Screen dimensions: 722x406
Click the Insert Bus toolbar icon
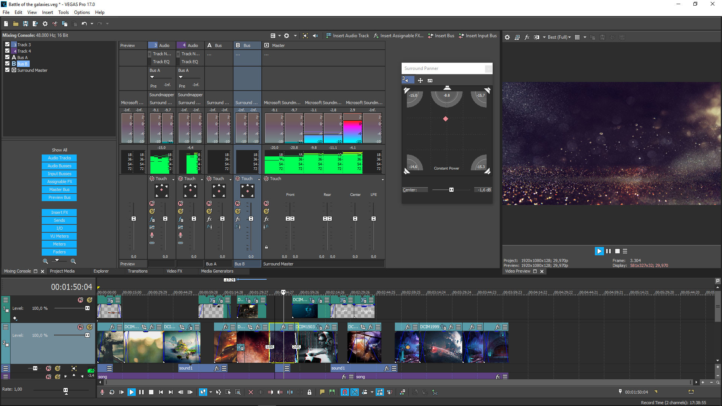431,36
